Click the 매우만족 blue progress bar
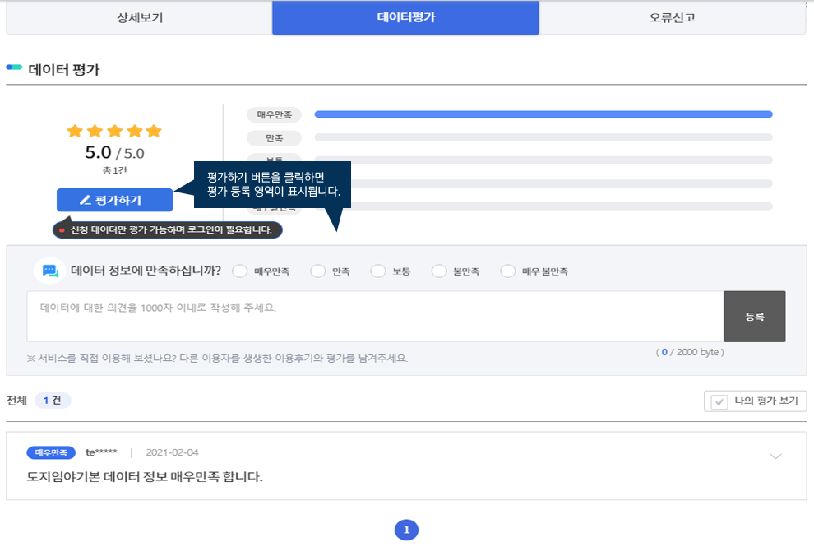Image resolution: width=814 pixels, height=556 pixels. click(x=543, y=114)
